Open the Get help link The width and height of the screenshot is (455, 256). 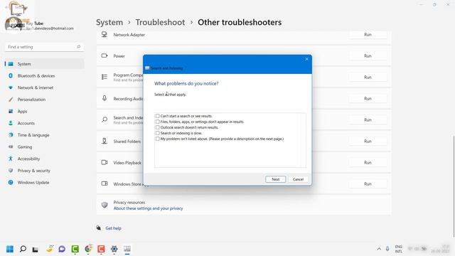pyautogui.click(x=113, y=228)
